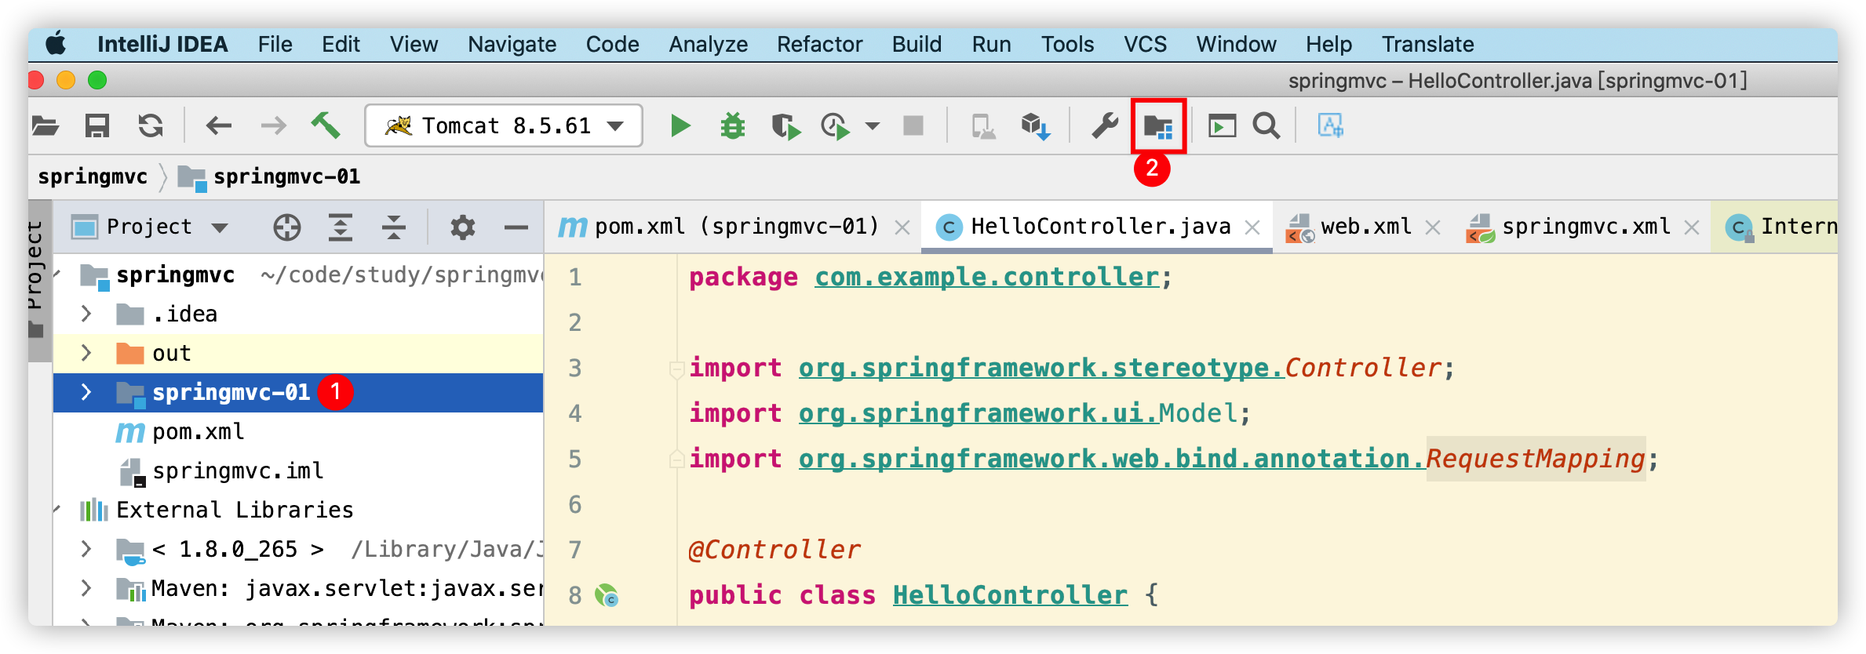Open the Apple menu
Screen dimensions: 1866x654
(56, 44)
